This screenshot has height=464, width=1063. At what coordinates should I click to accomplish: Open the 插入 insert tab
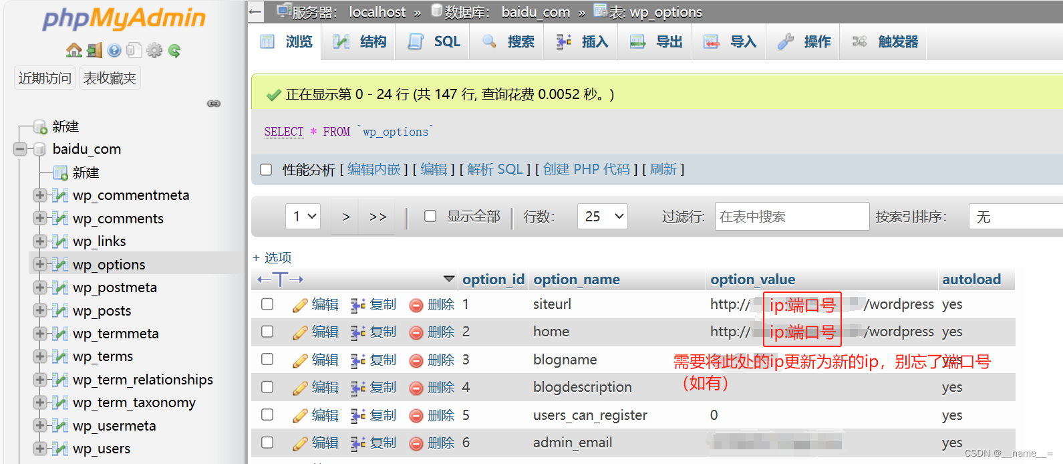click(x=582, y=41)
